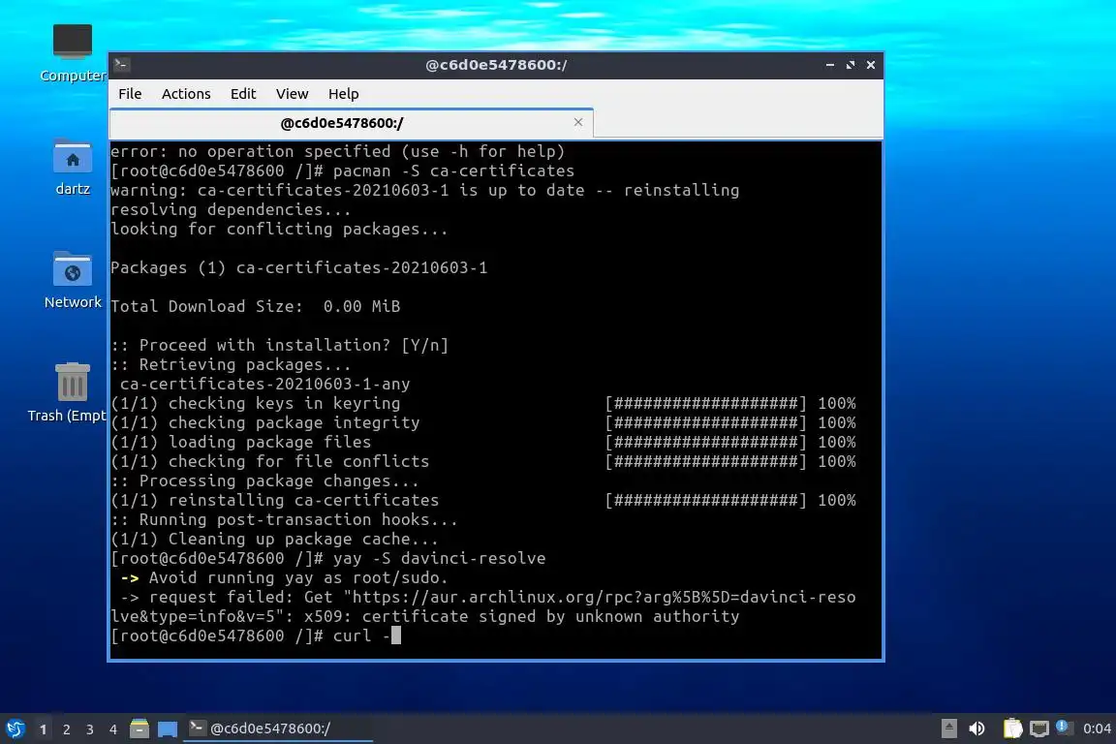Click the terminal icon in the title bar

[122, 65]
